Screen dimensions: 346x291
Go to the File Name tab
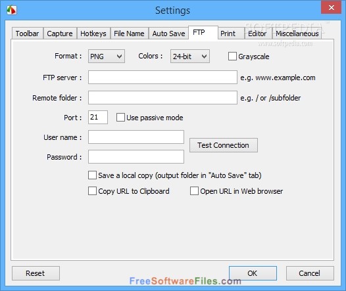tap(129, 34)
